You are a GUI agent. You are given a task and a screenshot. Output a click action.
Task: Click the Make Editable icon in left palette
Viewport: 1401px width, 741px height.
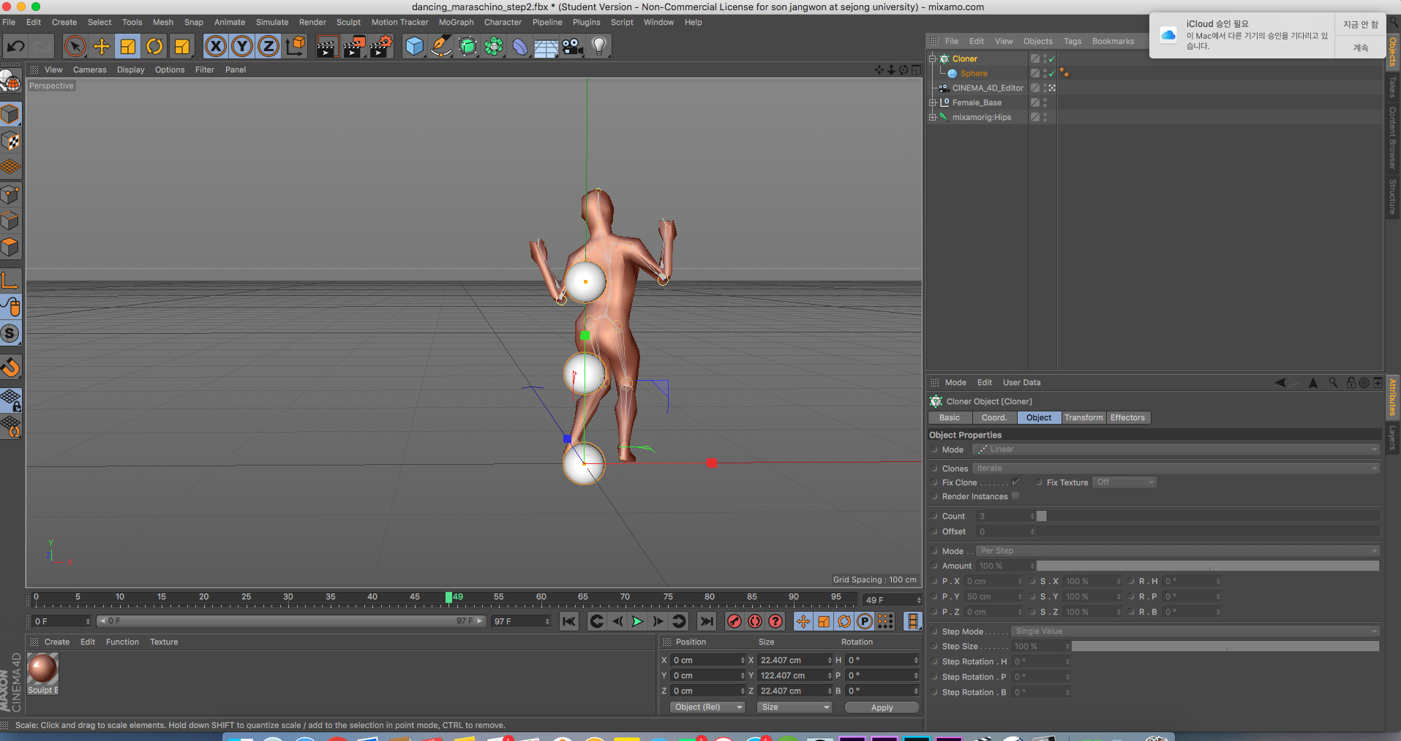click(x=10, y=80)
